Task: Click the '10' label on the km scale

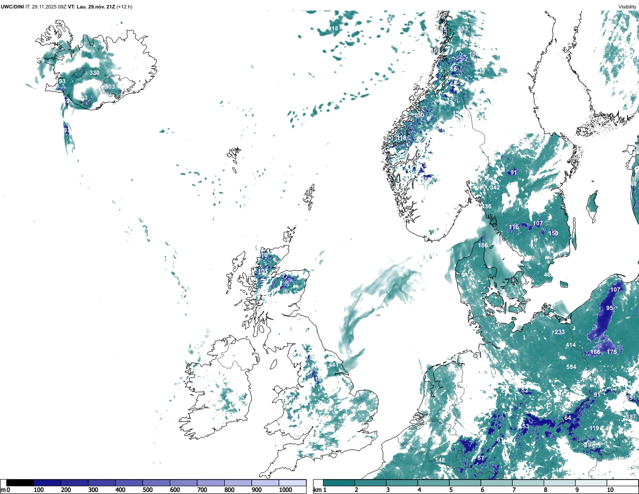Action: 610,490
